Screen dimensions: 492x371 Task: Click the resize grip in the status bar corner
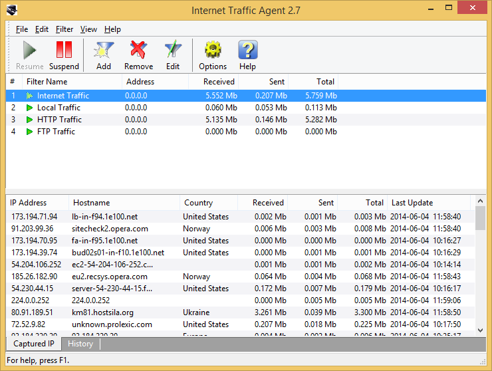pyautogui.click(x=483, y=362)
